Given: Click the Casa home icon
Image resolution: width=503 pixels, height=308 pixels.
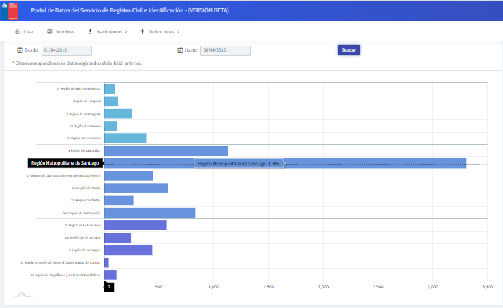Looking at the screenshot, I should point(17,32).
